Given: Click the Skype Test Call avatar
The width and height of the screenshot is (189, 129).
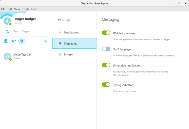Looking at the screenshot, I should pyautogui.click(x=7, y=56).
